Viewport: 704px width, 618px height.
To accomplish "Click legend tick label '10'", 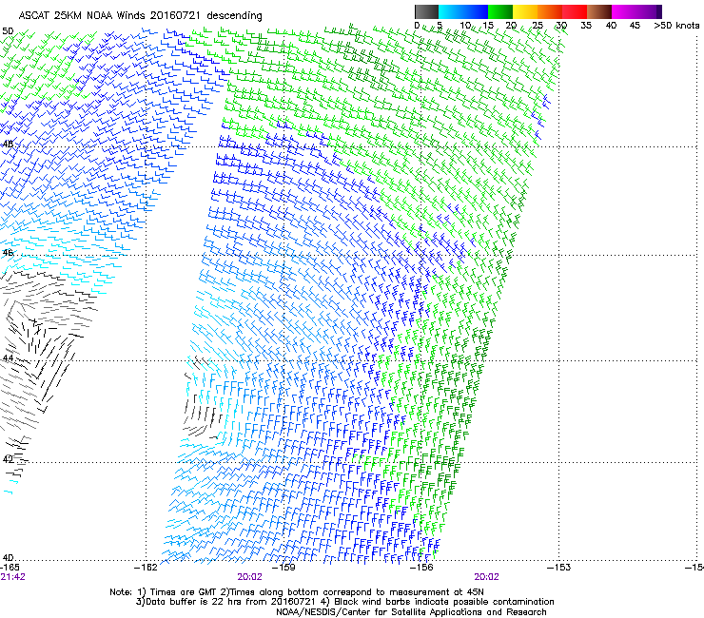I will coord(465,26).
